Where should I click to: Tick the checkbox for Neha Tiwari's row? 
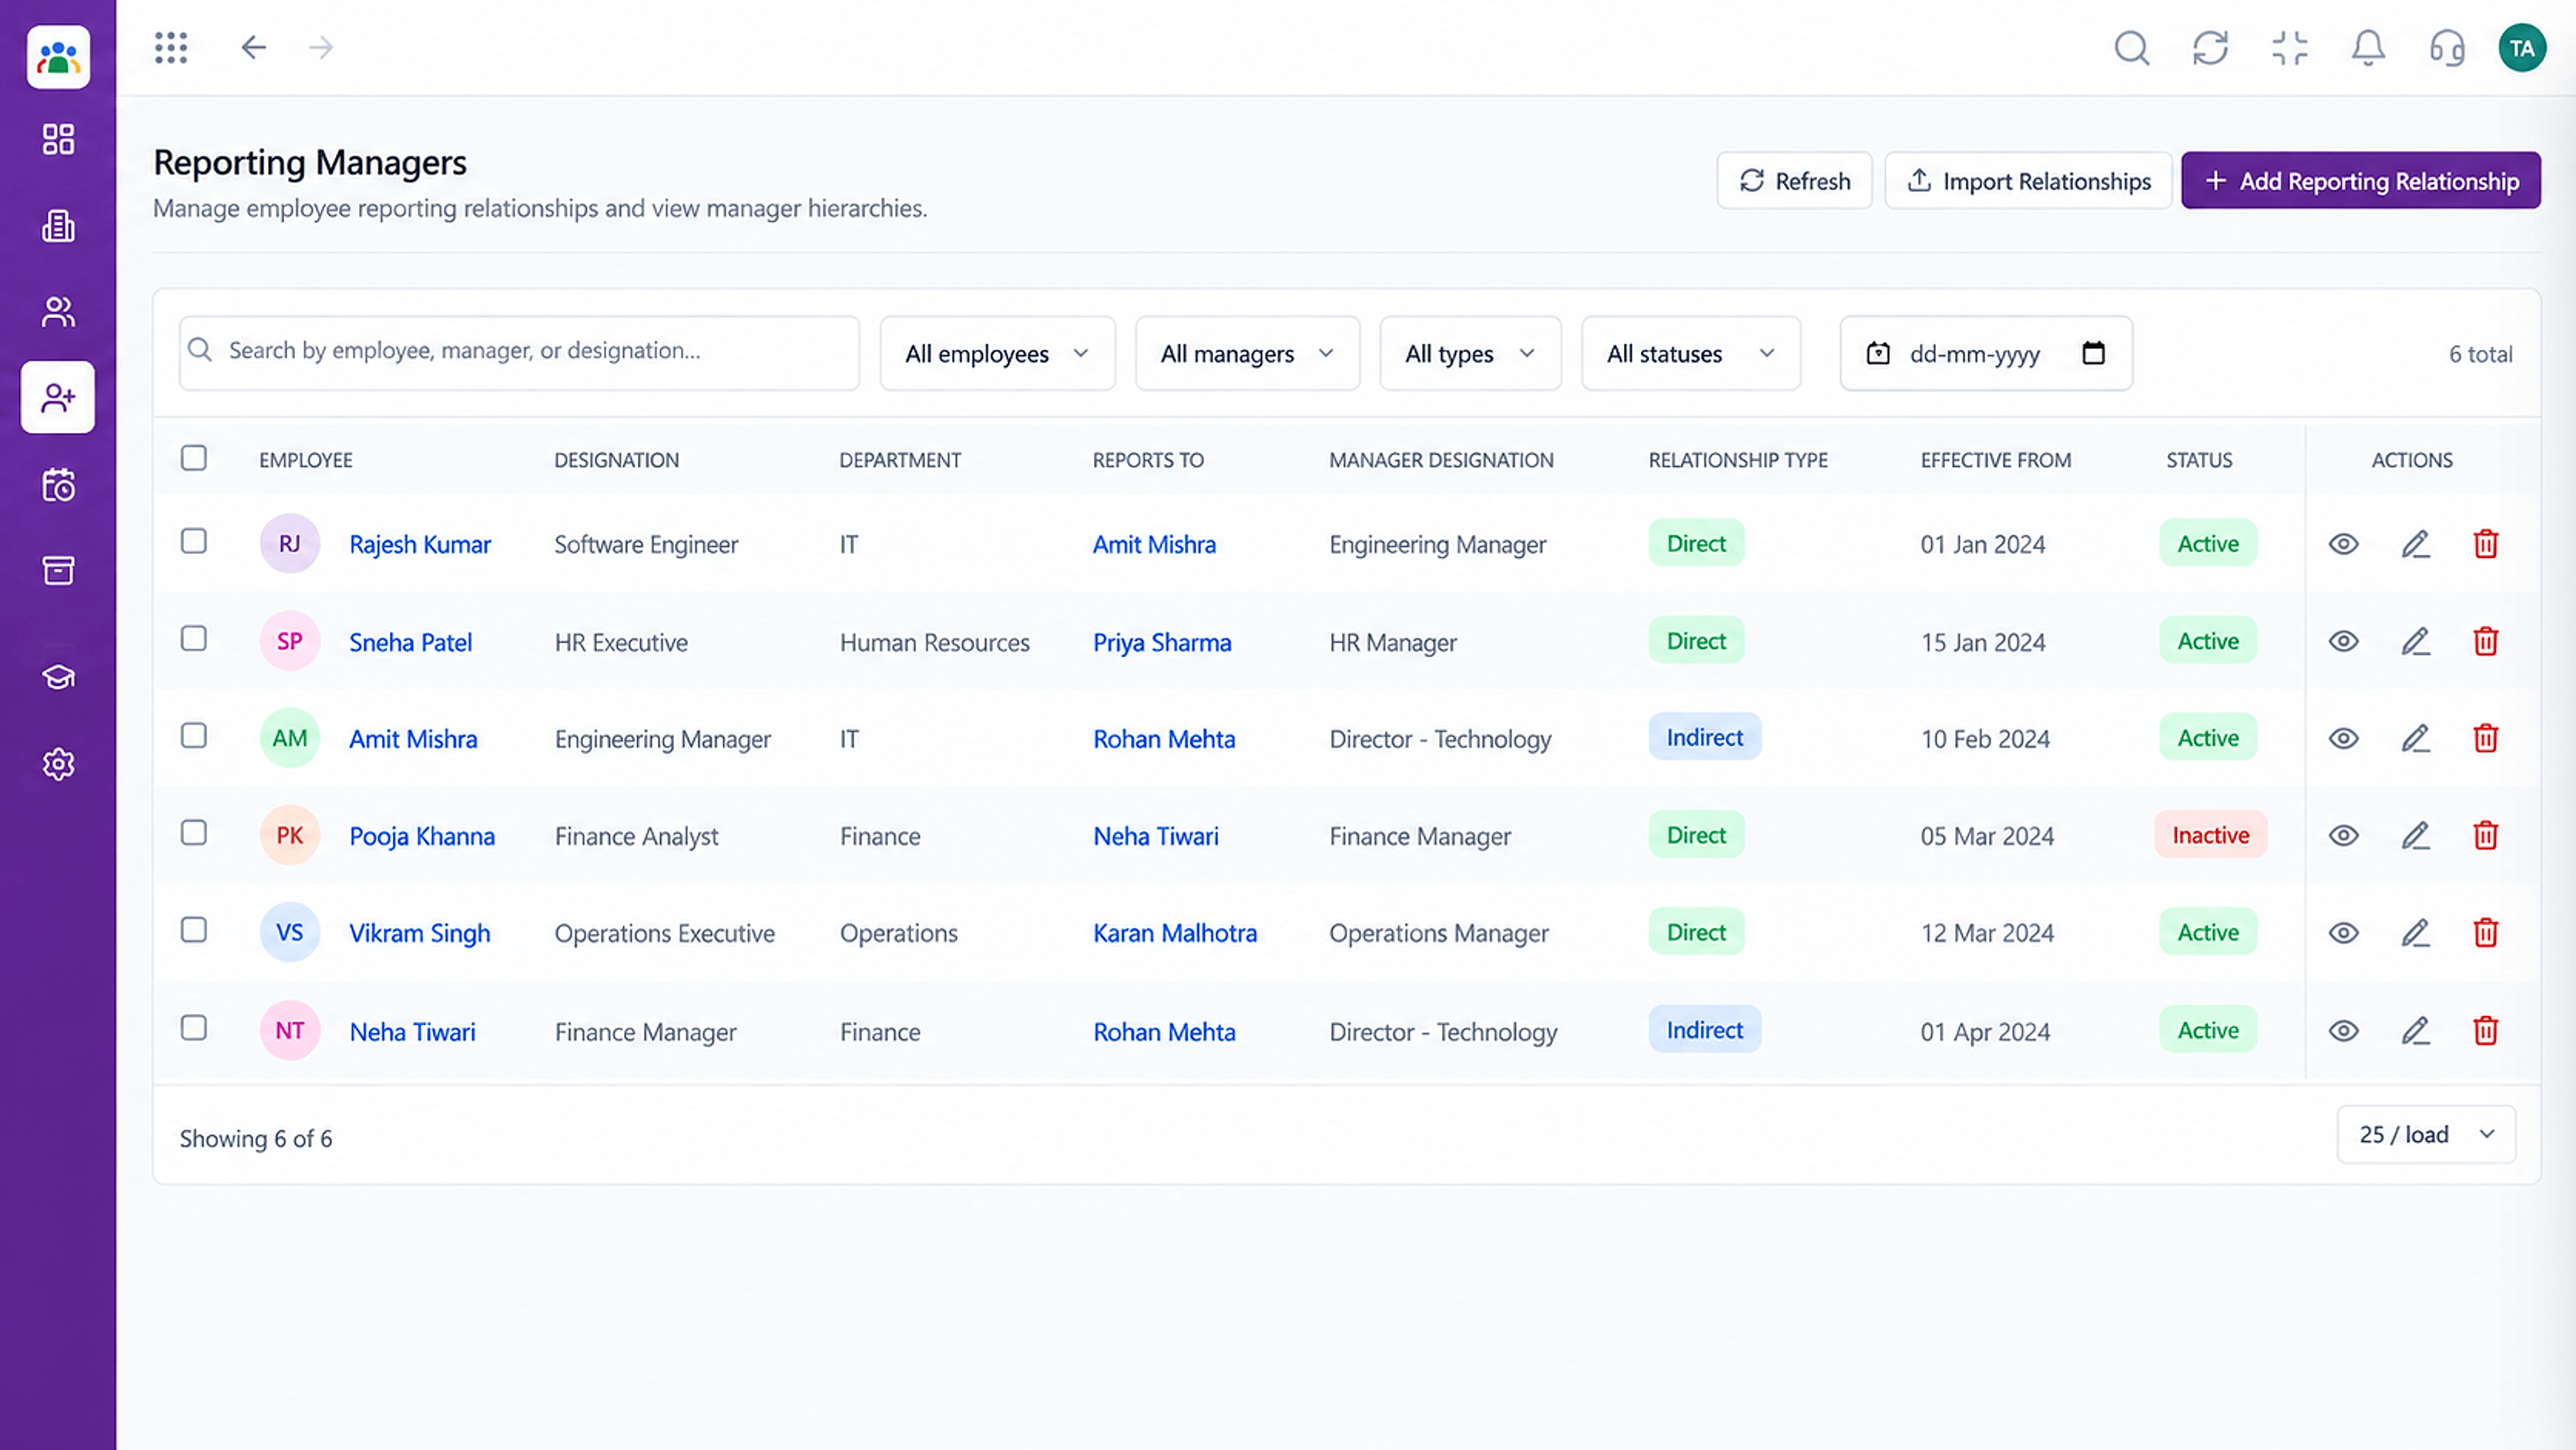pos(194,1027)
